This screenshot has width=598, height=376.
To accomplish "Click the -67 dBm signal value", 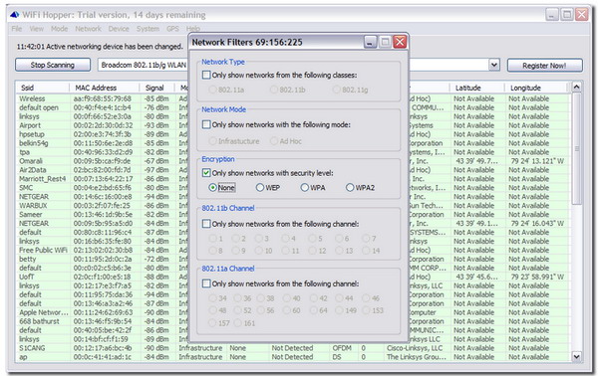I will point(156,161).
